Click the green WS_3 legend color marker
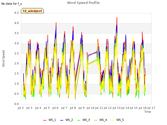Image resolution: width=167 pixels, height=125 pixels. (79, 120)
